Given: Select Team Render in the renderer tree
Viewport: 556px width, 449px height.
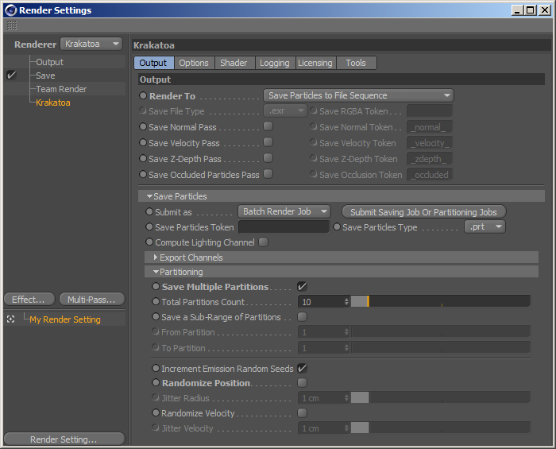Looking at the screenshot, I should click(61, 89).
